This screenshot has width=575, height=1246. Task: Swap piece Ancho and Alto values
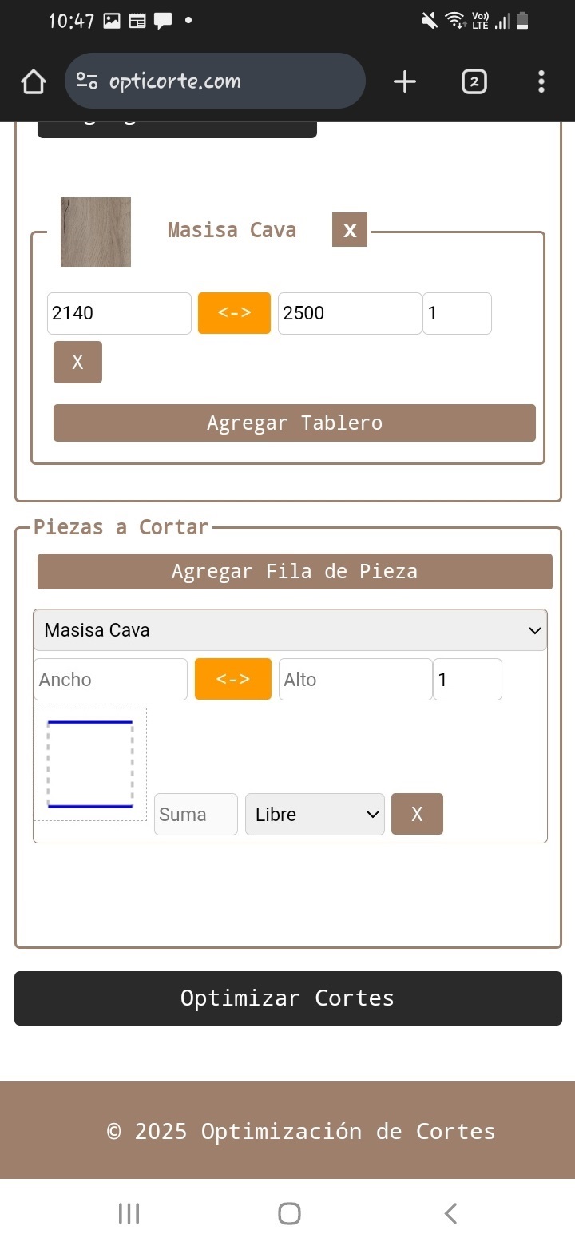(x=233, y=679)
